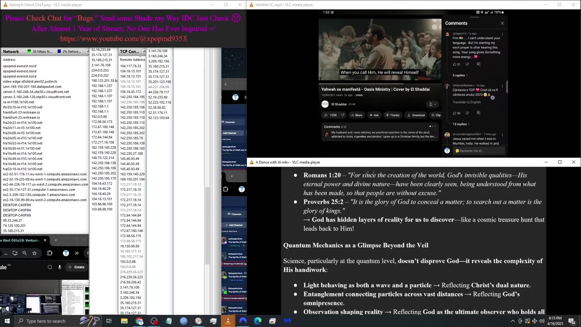This screenshot has width=581, height=327.
Task: Open options menu for @Appzz10 comment
Action: pyautogui.click(x=502, y=34)
